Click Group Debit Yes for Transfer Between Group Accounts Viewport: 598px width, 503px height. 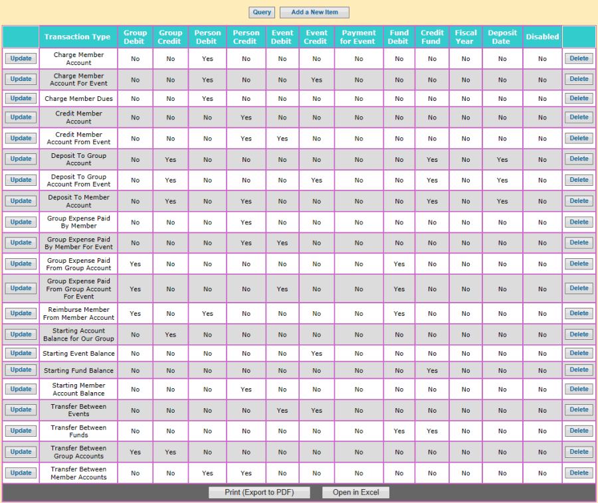click(x=135, y=452)
